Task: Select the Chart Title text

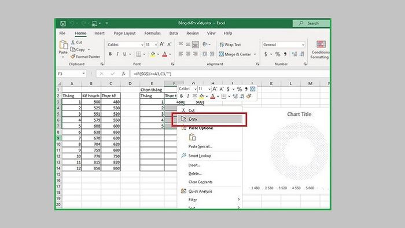Action: (x=299, y=114)
